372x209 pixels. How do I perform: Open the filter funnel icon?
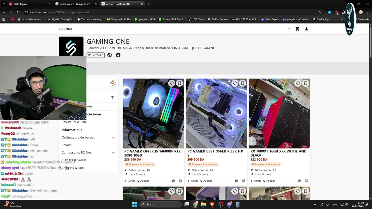[113, 98]
